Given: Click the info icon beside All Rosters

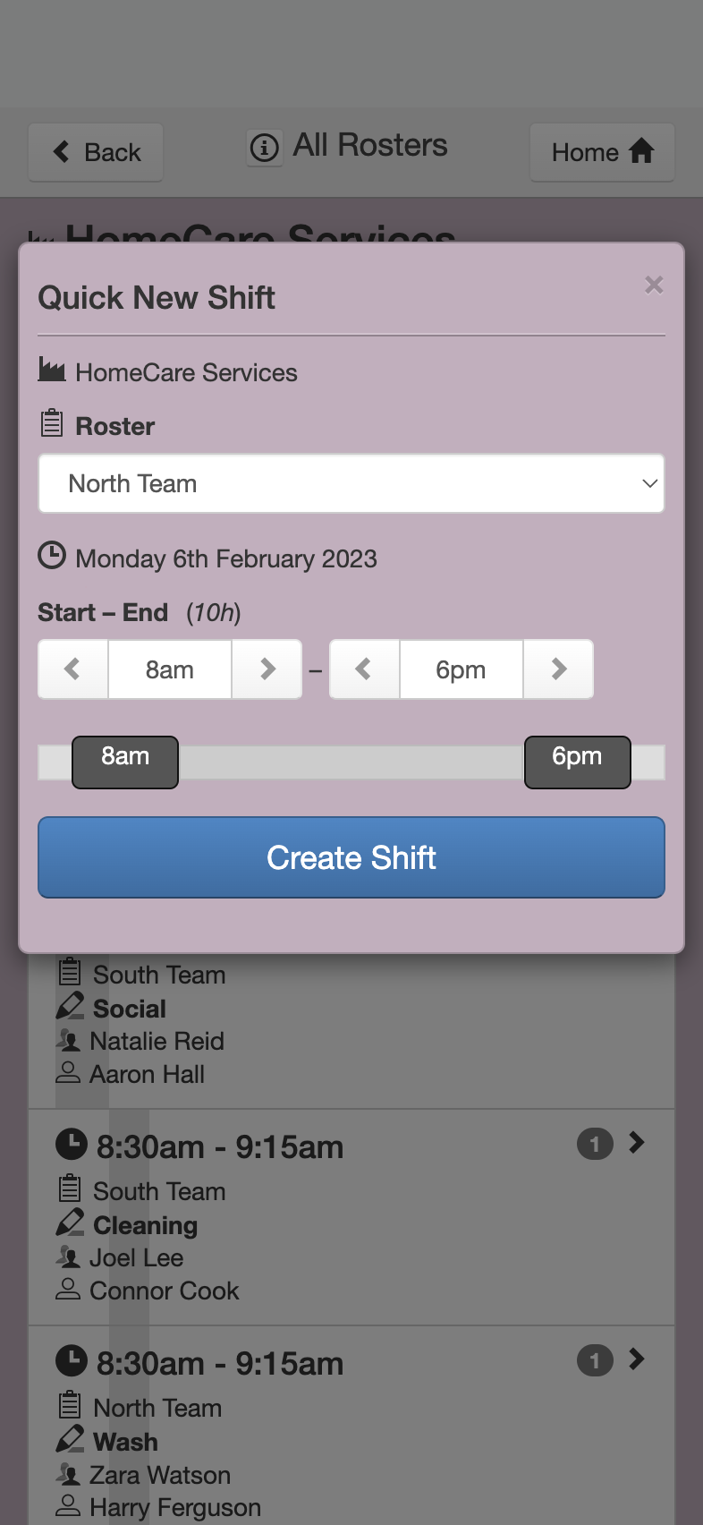Looking at the screenshot, I should (x=265, y=147).
